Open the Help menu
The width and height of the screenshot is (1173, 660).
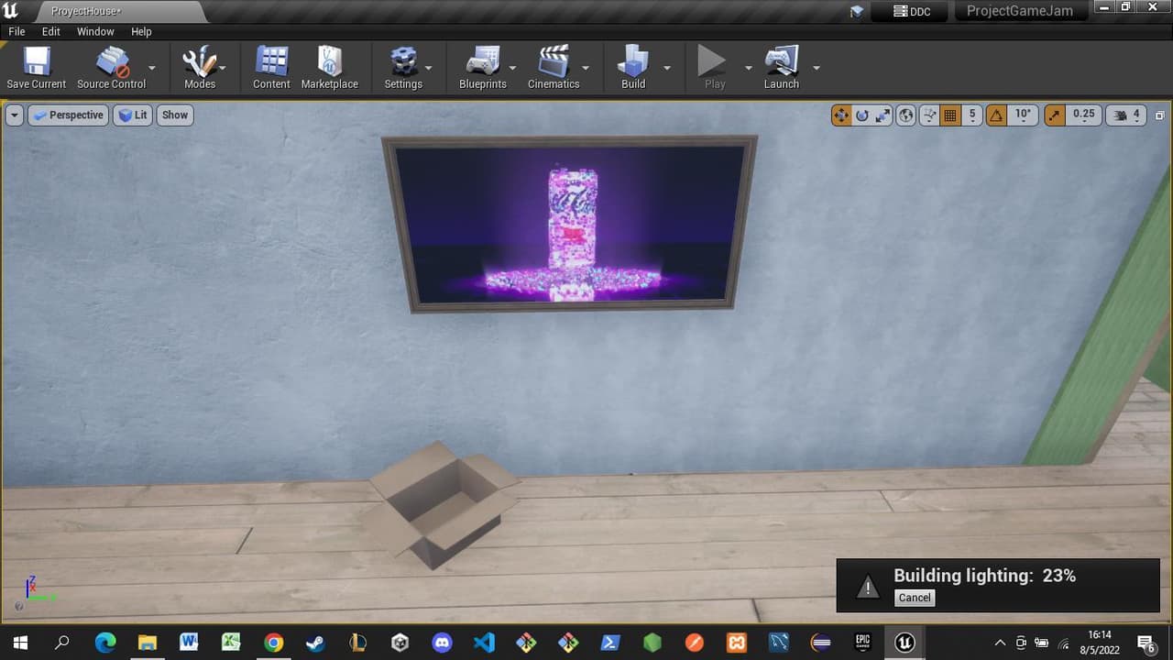click(141, 31)
